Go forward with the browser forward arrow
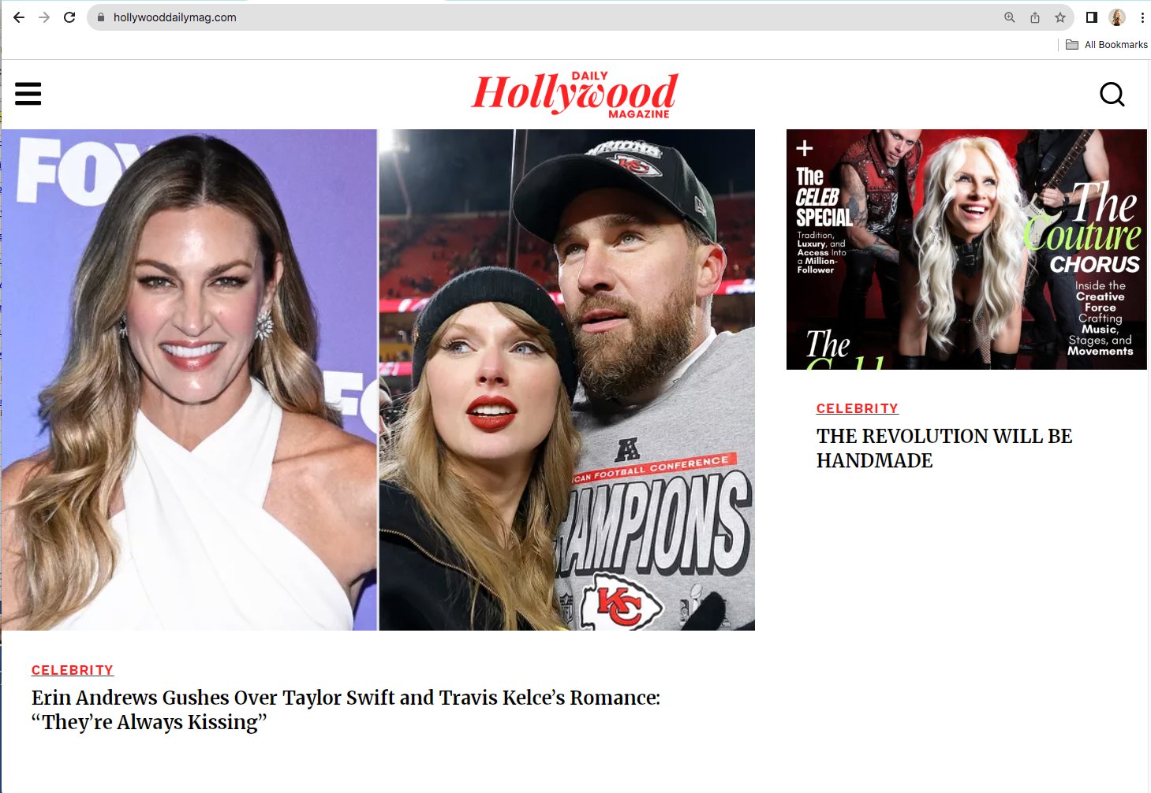Screen dimensions: 1151x793 44,17
